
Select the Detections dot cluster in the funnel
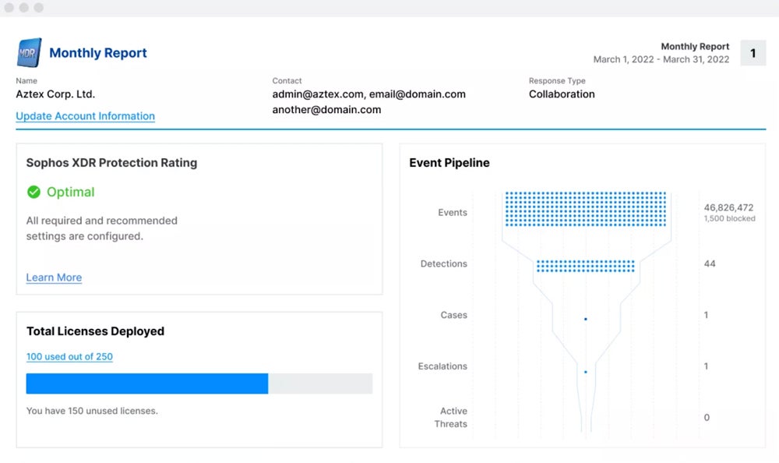[585, 267]
